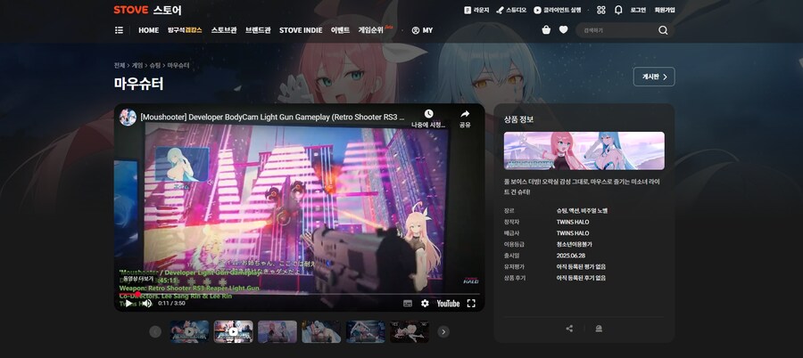
Task: Open the video settings gear
Action: point(425,304)
